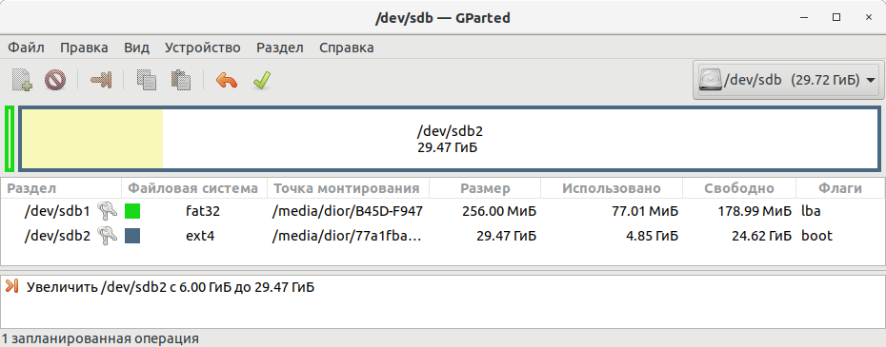This screenshot has height=347, width=886.
Task: Click the New partition toolbar icon
Action: point(22,80)
